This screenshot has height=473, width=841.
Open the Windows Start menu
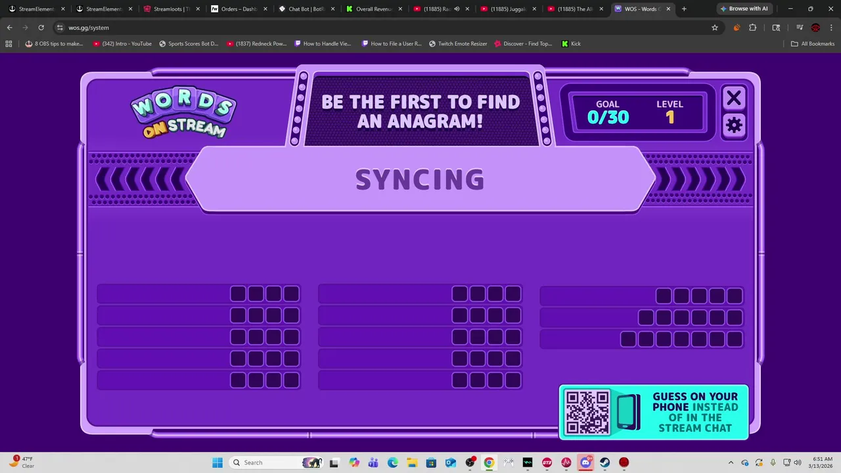(x=217, y=462)
